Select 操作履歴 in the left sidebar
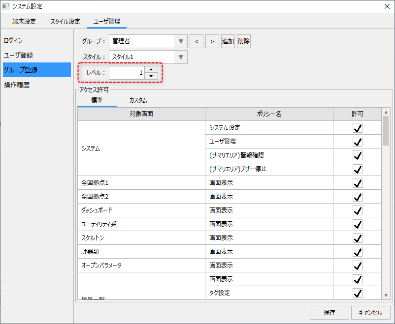Viewport: 395px width, 324px height. [17, 85]
